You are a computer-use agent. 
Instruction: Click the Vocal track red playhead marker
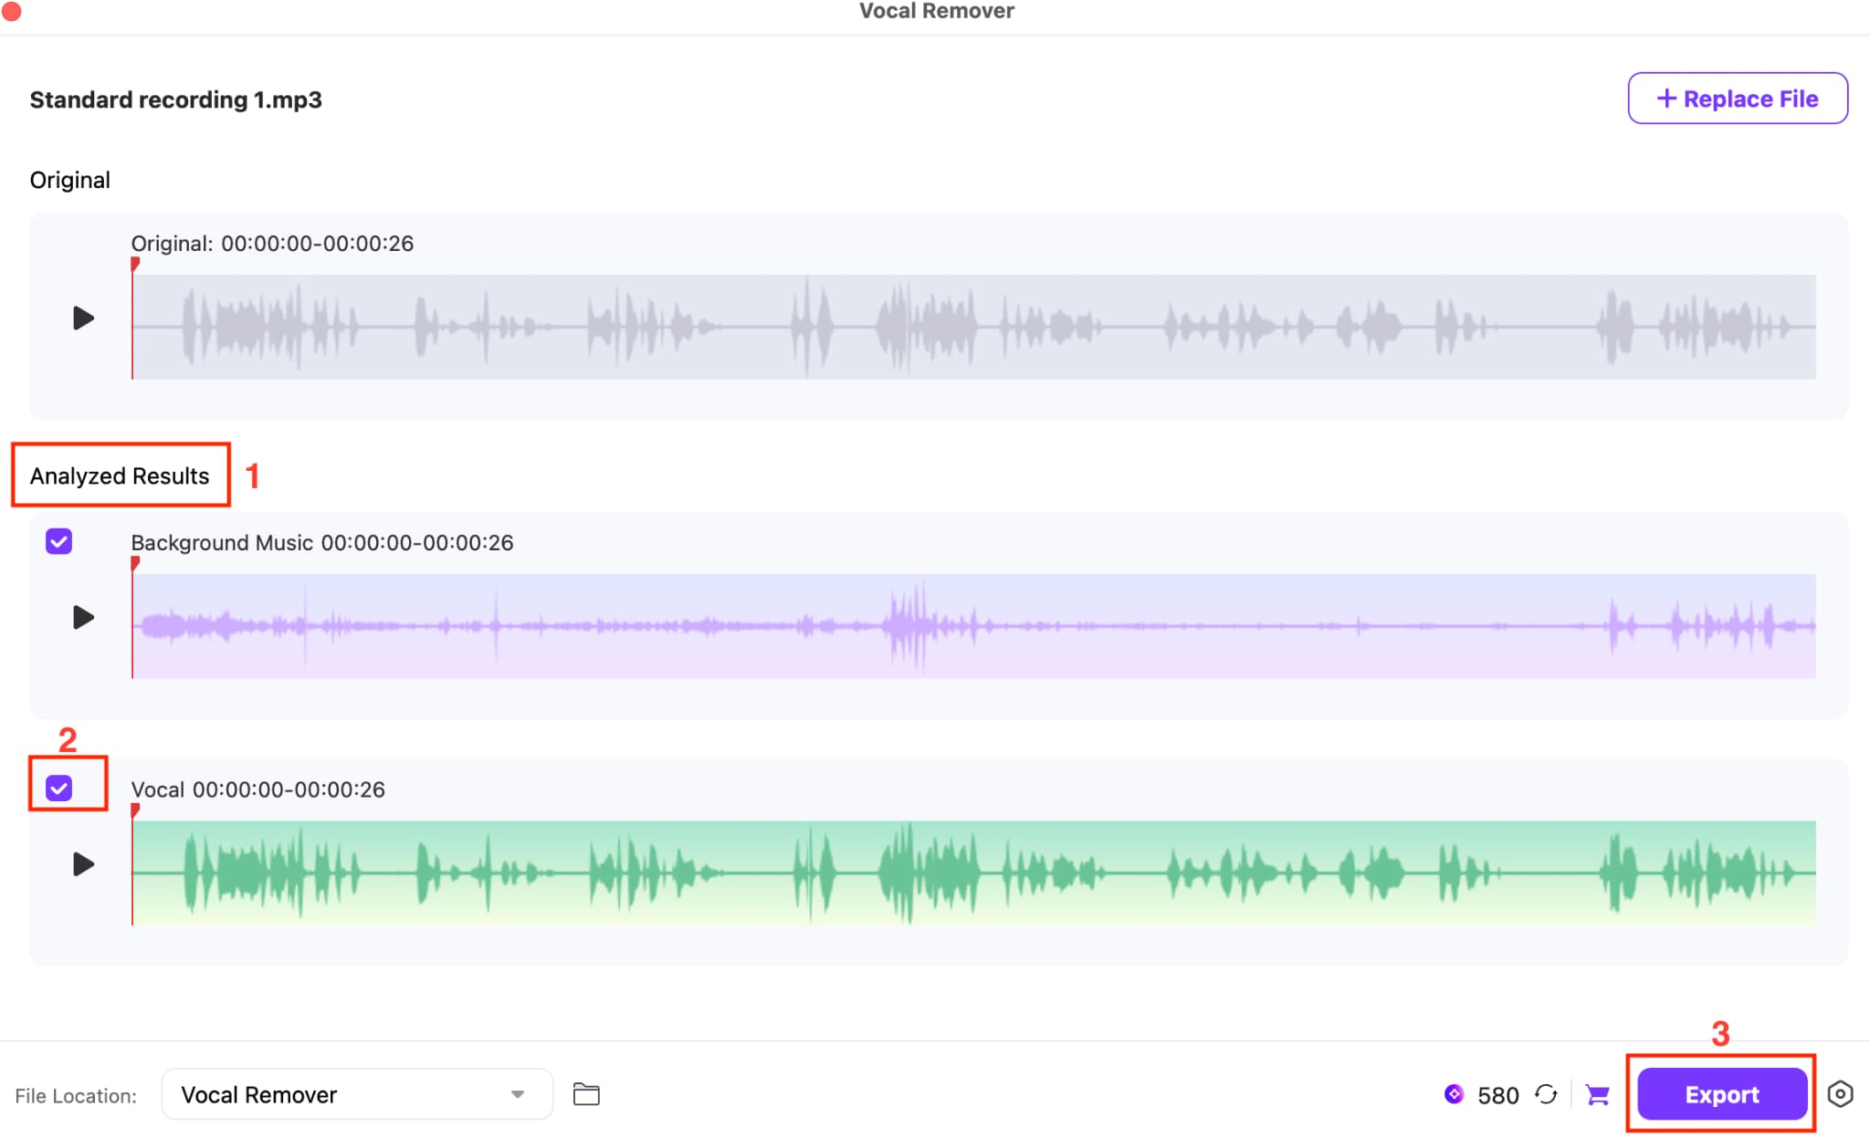pyautogui.click(x=135, y=810)
